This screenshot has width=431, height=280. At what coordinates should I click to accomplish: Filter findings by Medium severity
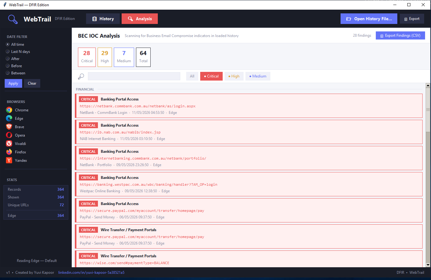coord(258,76)
